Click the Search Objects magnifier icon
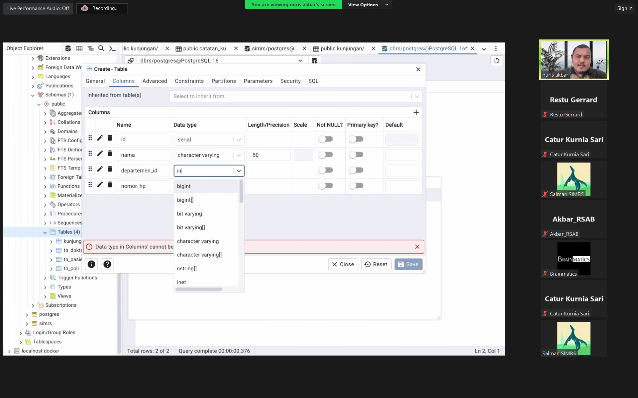Screen dimensions: 638x398 coord(101,48)
